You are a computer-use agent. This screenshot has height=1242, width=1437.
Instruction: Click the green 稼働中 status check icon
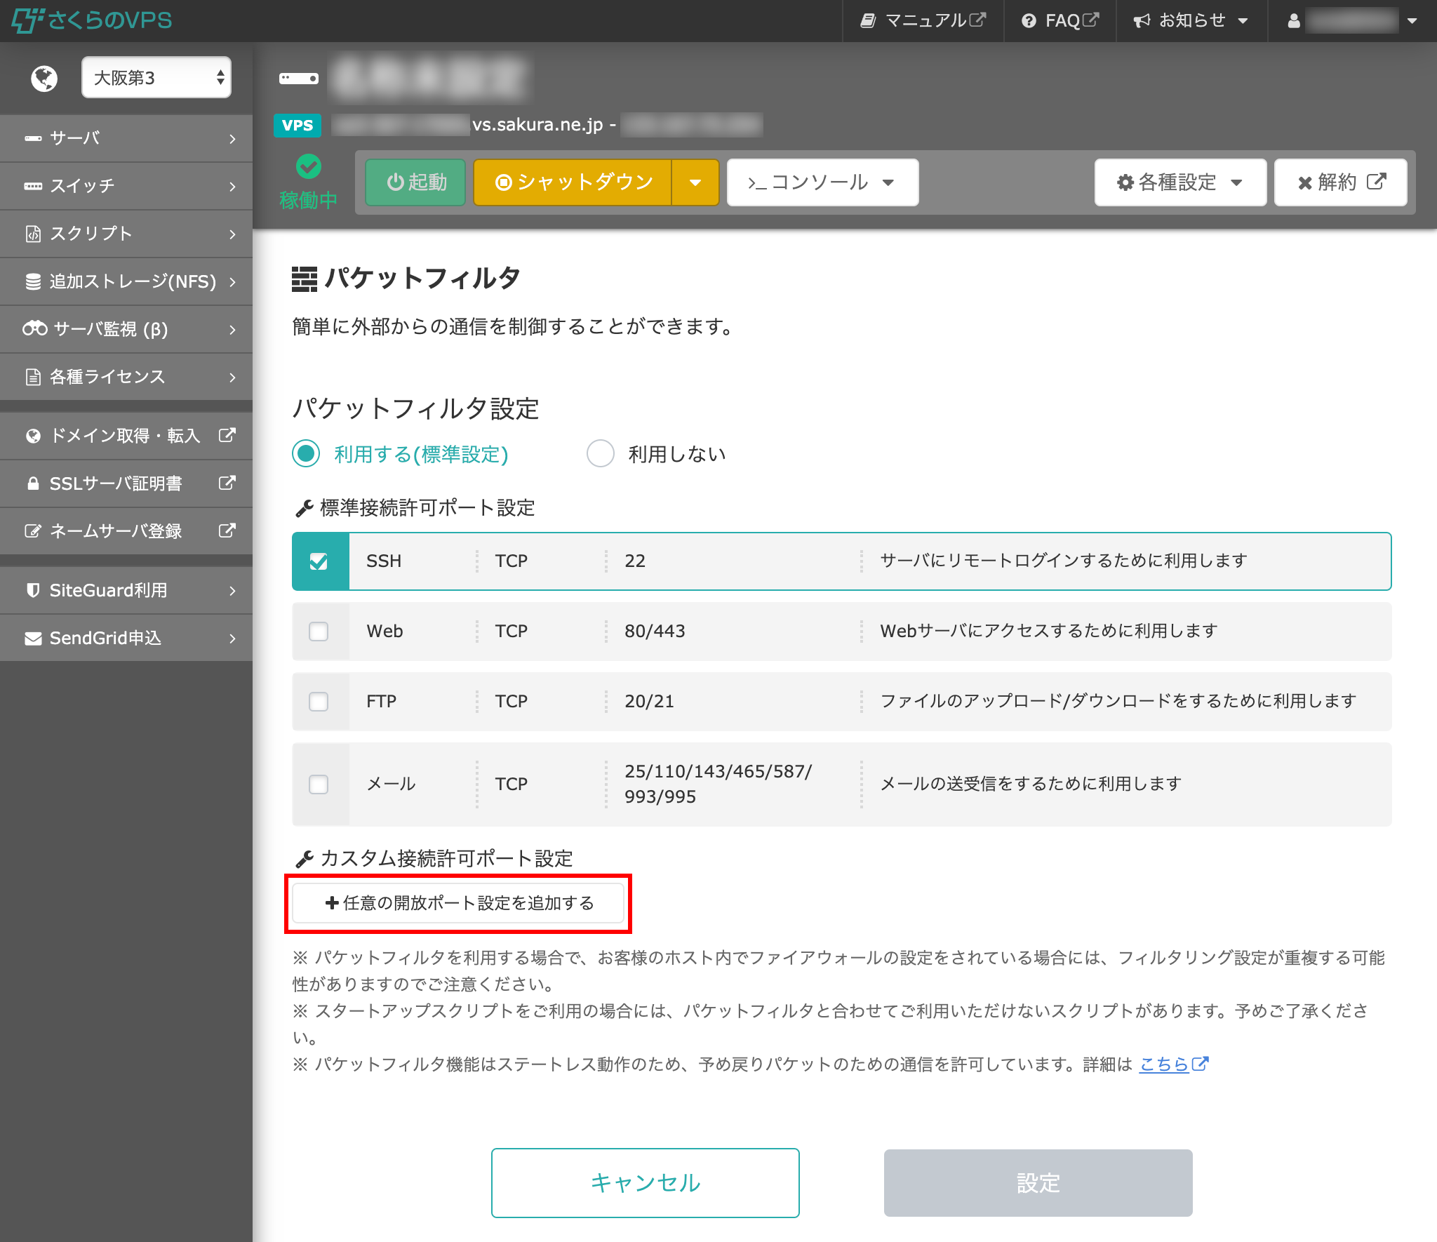[x=308, y=166]
